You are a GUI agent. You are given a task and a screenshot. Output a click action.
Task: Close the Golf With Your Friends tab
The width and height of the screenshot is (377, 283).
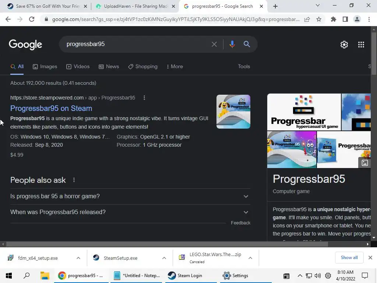click(x=85, y=6)
